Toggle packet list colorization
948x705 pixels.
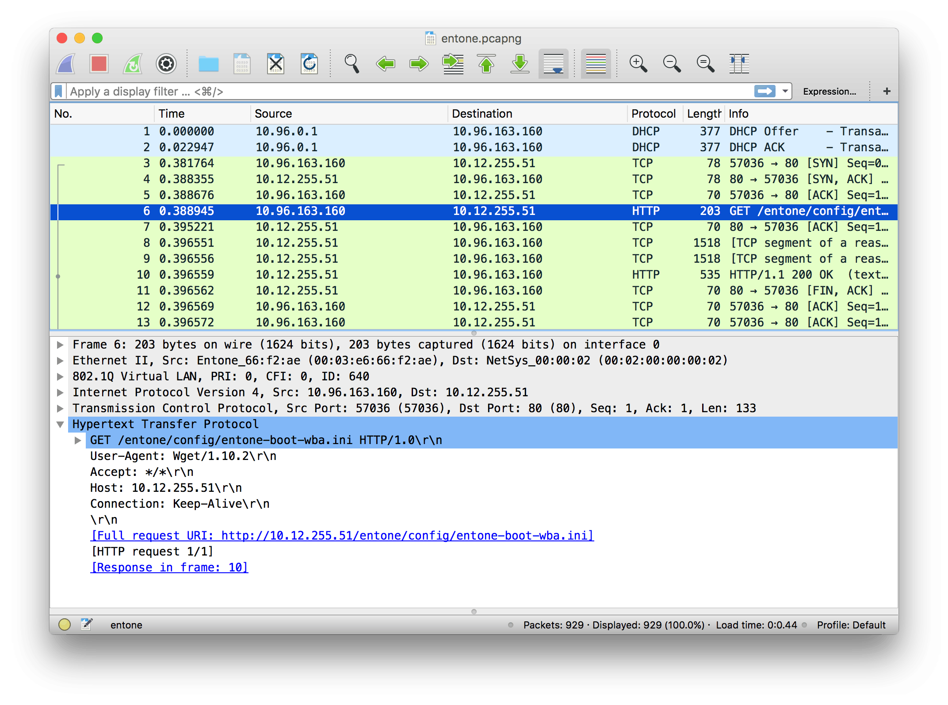pos(596,64)
